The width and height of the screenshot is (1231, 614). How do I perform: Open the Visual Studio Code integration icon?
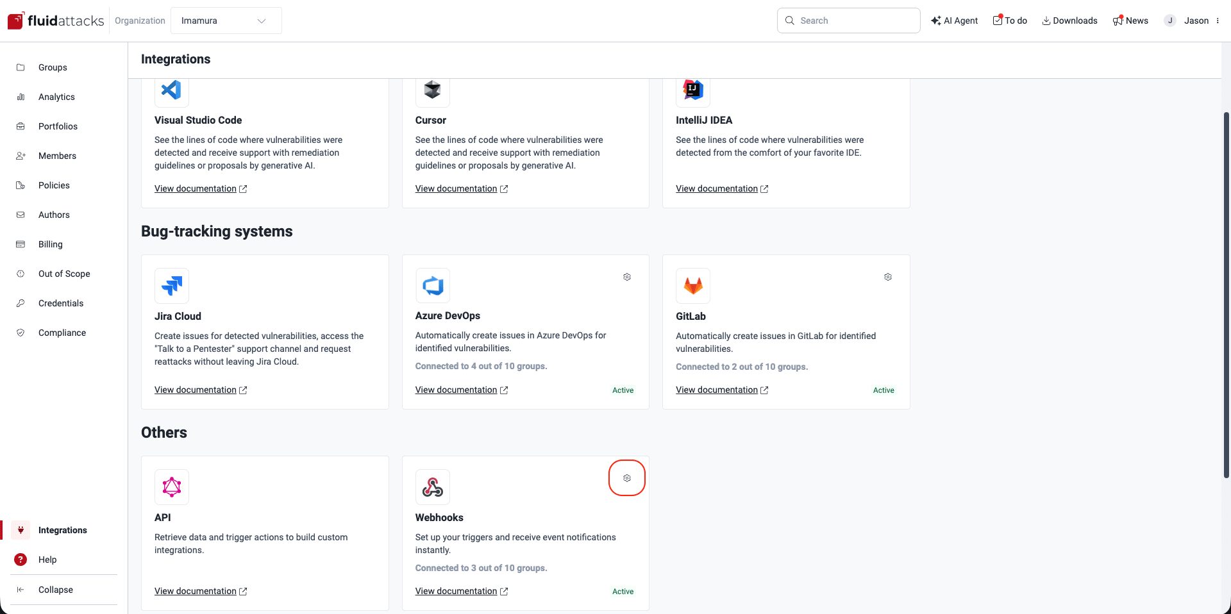pyautogui.click(x=171, y=91)
